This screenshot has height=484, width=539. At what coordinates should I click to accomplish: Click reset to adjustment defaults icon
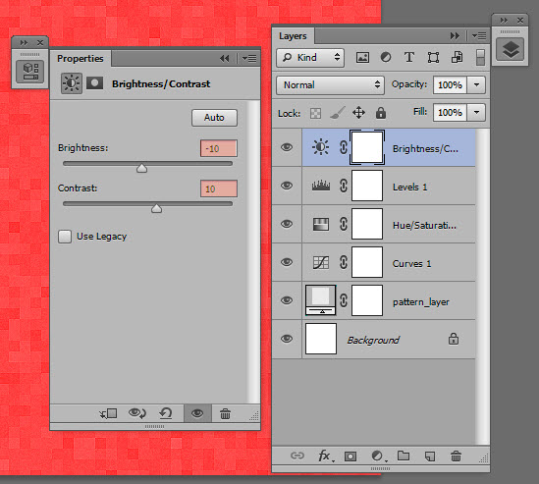click(166, 413)
